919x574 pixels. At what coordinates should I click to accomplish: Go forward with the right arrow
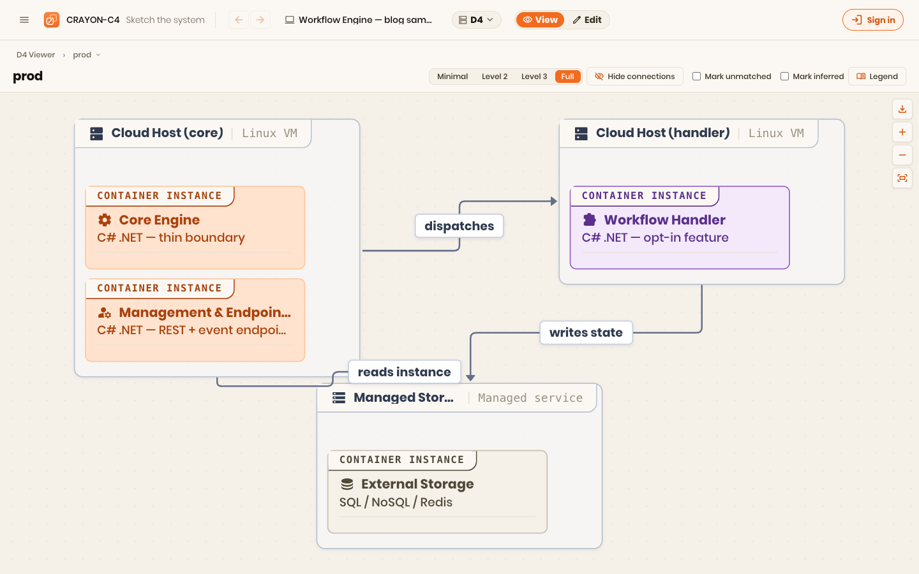coord(260,20)
